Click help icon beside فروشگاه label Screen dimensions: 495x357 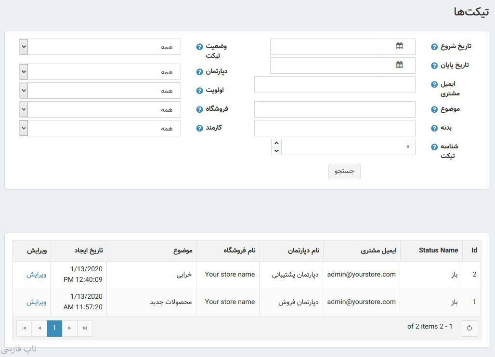click(200, 109)
